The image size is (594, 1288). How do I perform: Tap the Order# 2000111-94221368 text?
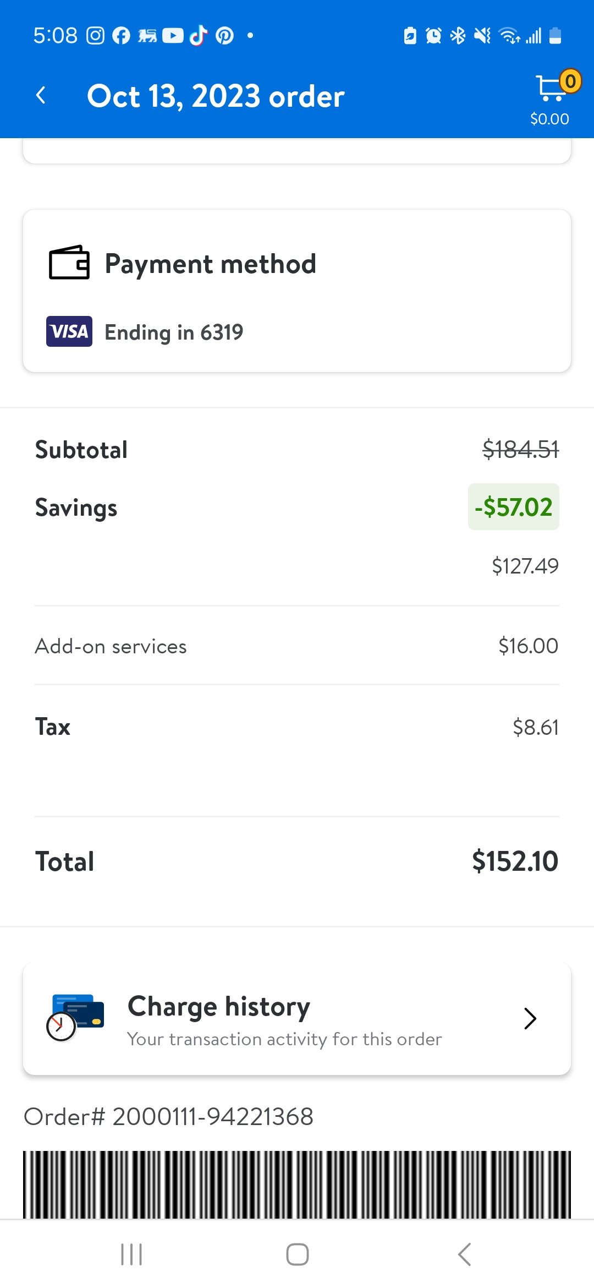[x=169, y=1116]
